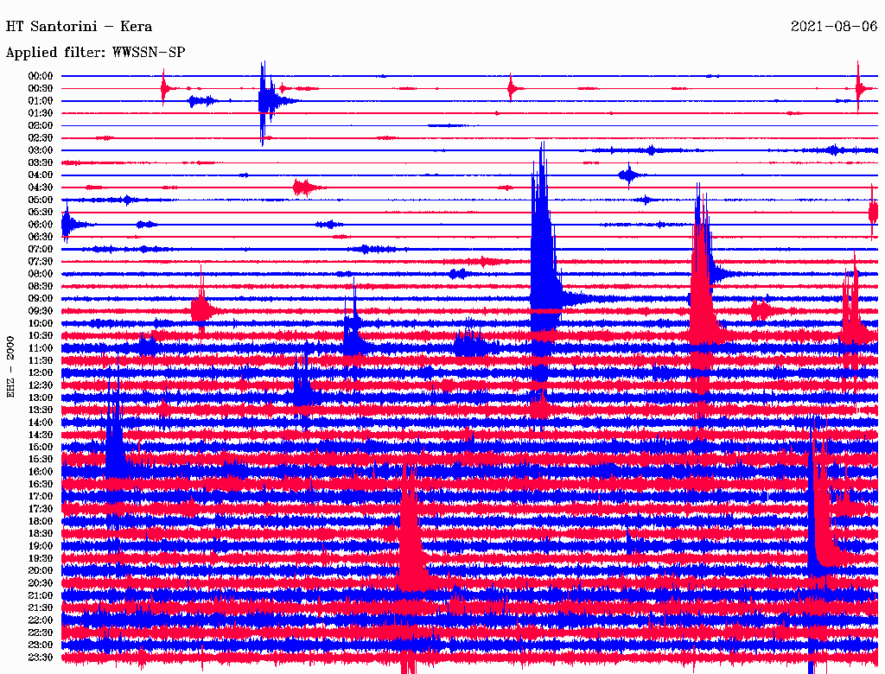Click the EHZ – 2000 axis label
Image resolution: width=885 pixels, height=674 pixels.
10,367
